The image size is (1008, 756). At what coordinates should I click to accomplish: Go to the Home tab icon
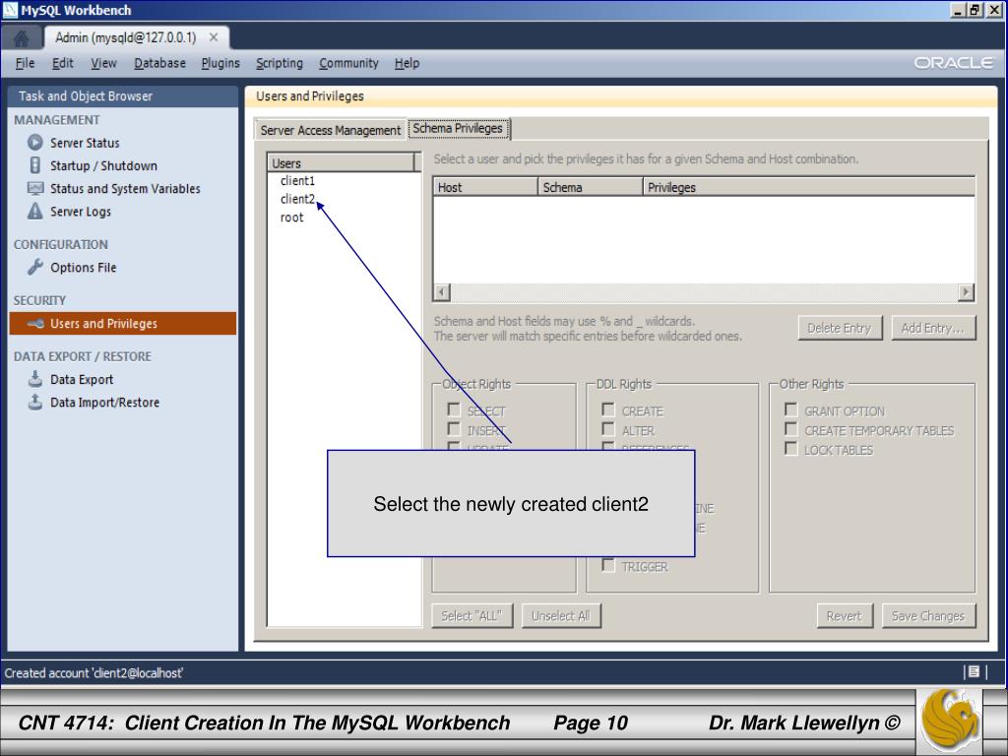(x=22, y=38)
